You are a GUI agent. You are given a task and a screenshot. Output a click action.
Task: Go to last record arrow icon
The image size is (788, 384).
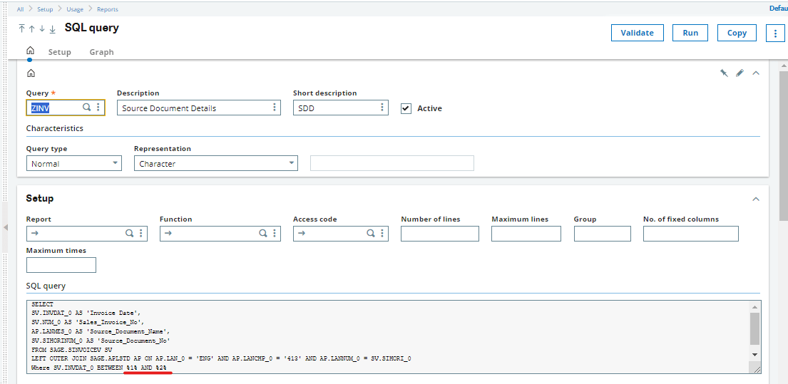coord(52,28)
